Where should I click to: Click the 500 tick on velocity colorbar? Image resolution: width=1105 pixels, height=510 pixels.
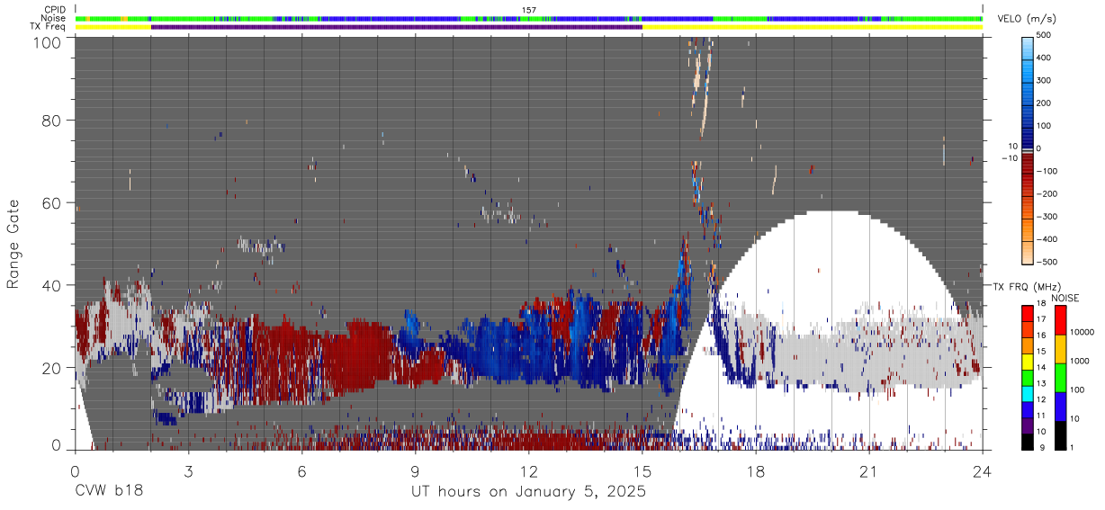(x=1044, y=35)
